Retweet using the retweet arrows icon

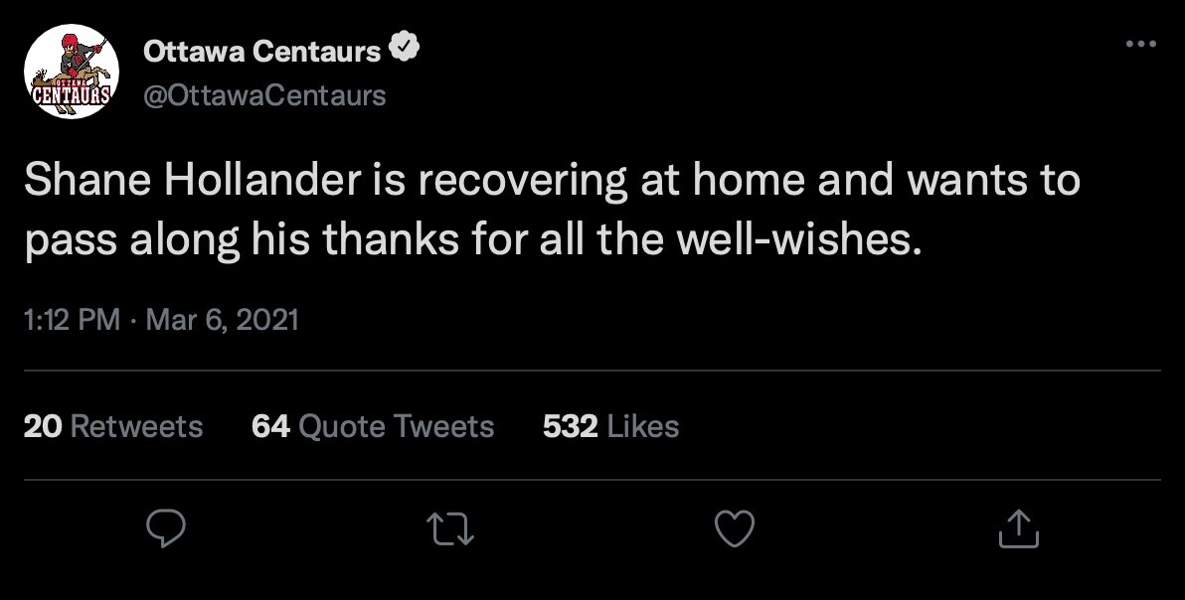pos(448,529)
